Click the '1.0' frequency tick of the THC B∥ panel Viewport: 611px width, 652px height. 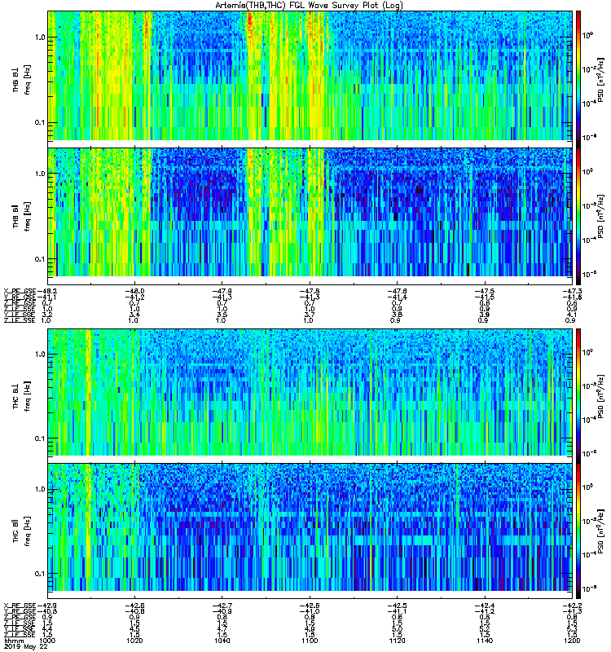[40, 488]
